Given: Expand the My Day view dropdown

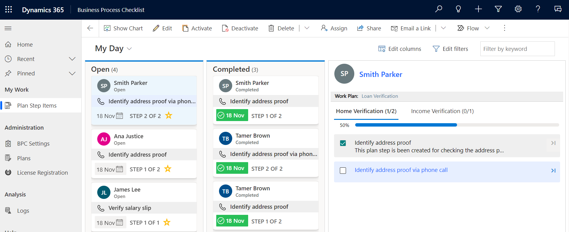Looking at the screenshot, I should [129, 49].
